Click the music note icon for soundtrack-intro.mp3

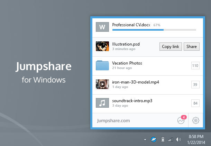[102, 103]
